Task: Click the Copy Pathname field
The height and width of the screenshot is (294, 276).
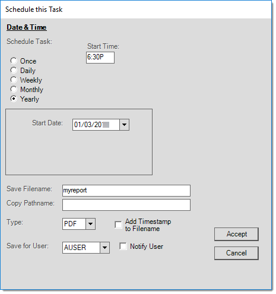Action: [126, 205]
